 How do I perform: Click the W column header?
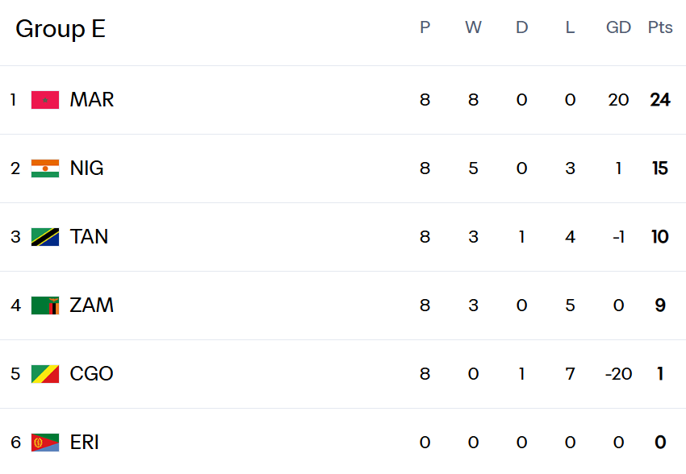[473, 27]
